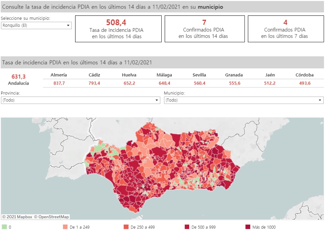The image size is (325, 232).
Task: Click the Andalucía total 631,3 figure
Action: point(18,77)
